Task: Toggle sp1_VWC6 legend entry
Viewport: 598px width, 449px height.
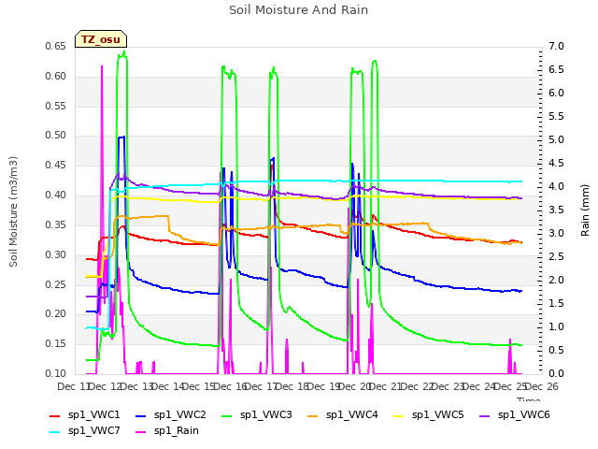Action: pos(515,414)
